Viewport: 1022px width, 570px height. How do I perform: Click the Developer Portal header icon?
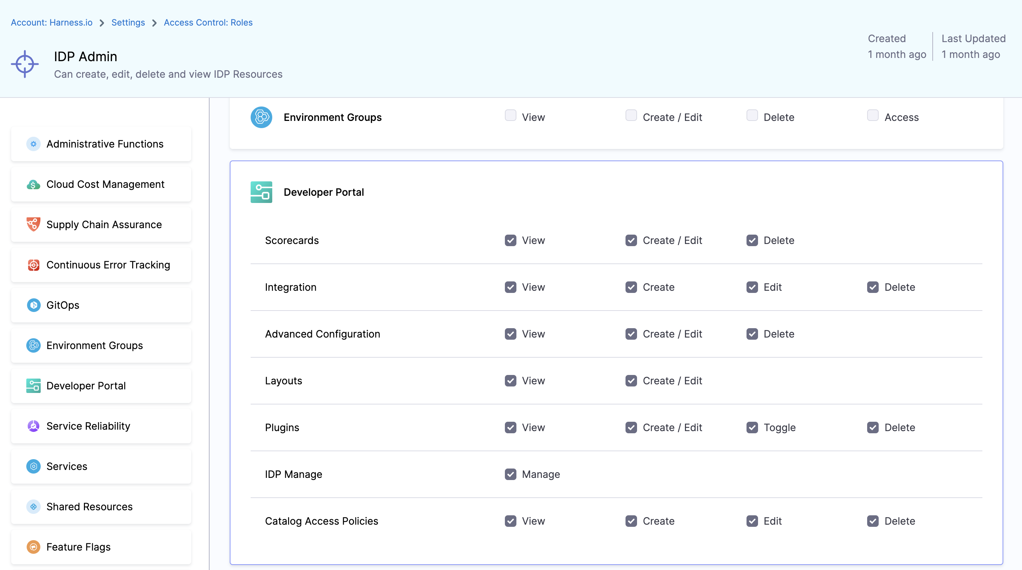pyautogui.click(x=261, y=192)
